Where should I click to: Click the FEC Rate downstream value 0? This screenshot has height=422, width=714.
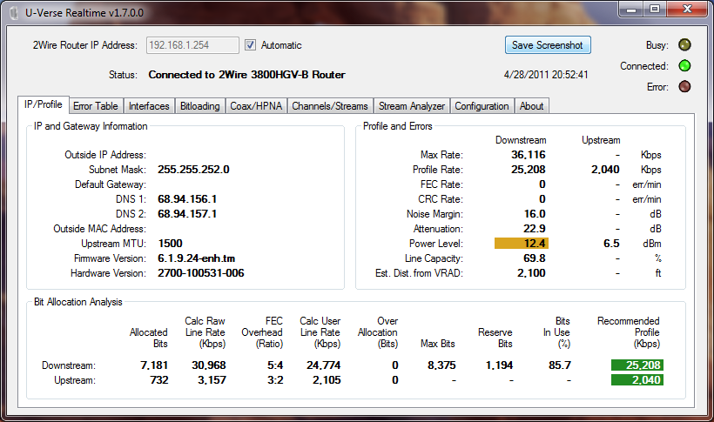point(542,184)
